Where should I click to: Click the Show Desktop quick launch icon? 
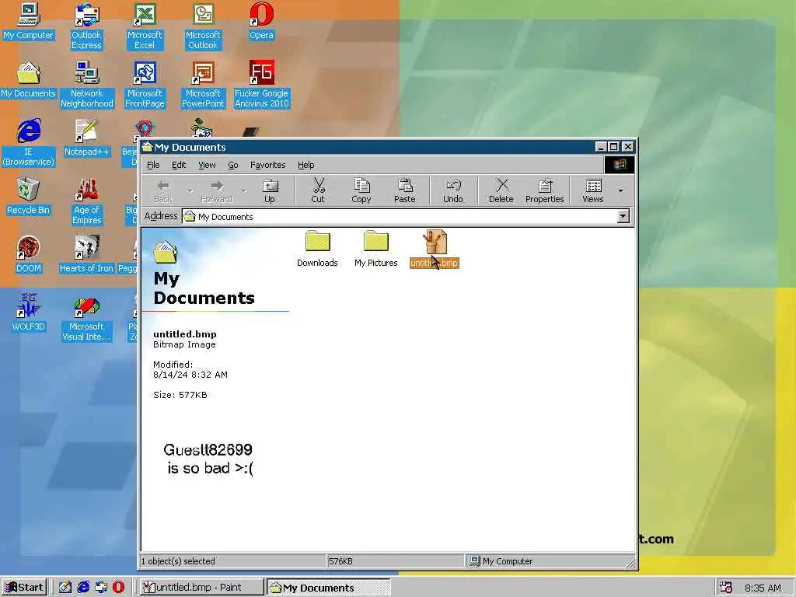(65, 588)
